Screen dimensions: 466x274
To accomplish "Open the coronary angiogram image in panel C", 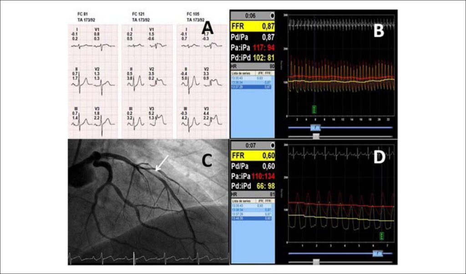I will (148, 202).
